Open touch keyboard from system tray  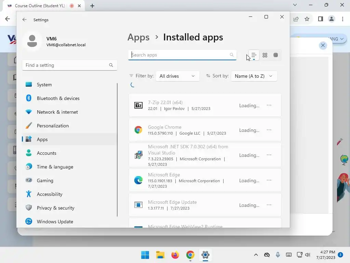tap(288, 255)
